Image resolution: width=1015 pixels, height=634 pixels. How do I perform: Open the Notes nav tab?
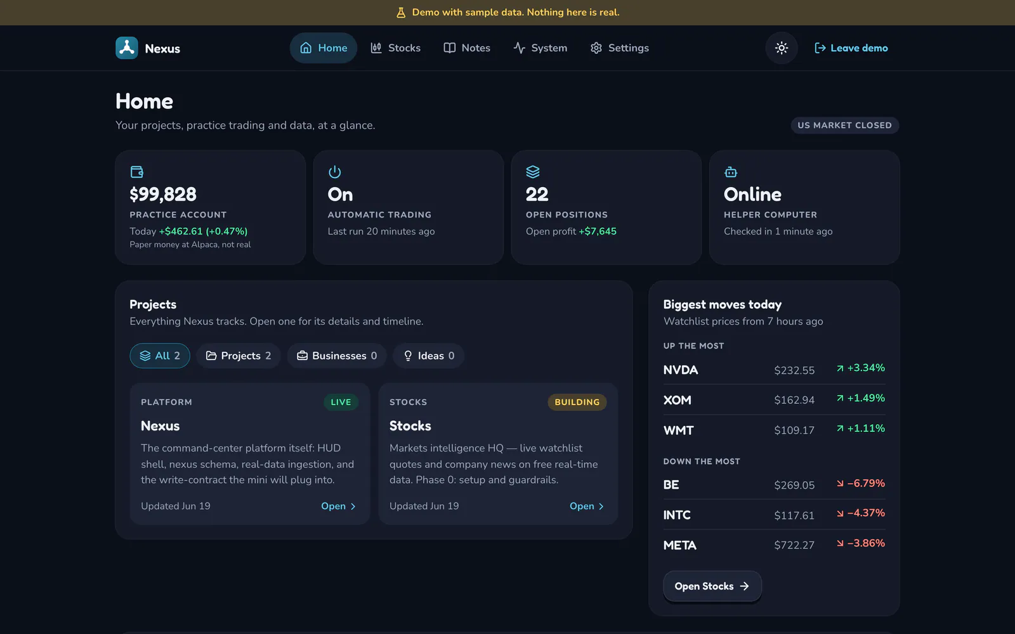pyautogui.click(x=467, y=48)
